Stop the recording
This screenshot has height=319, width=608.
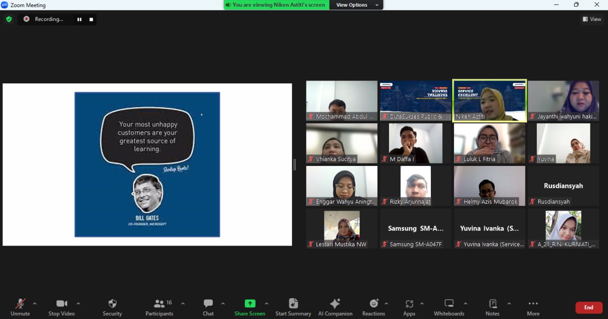pos(91,19)
